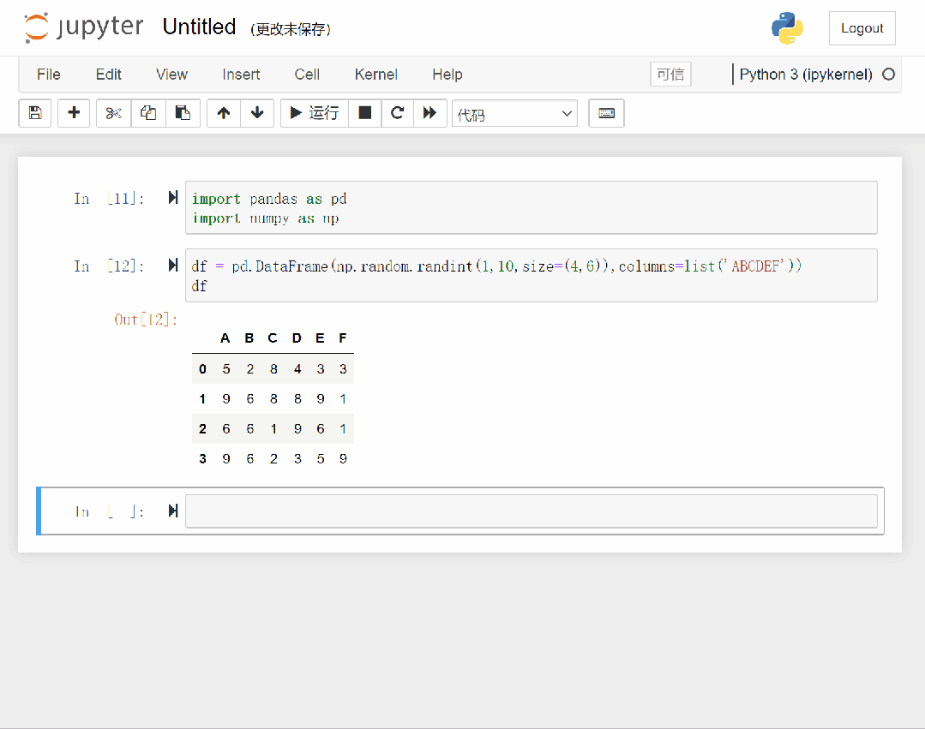The width and height of the screenshot is (925, 729).
Task: Restart the kernel using the refresh icon
Action: (397, 112)
